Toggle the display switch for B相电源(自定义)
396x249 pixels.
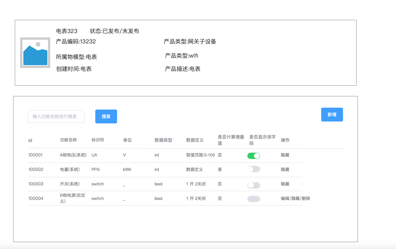point(253,199)
